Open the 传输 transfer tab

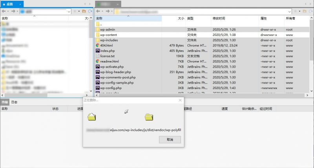click(5, 102)
